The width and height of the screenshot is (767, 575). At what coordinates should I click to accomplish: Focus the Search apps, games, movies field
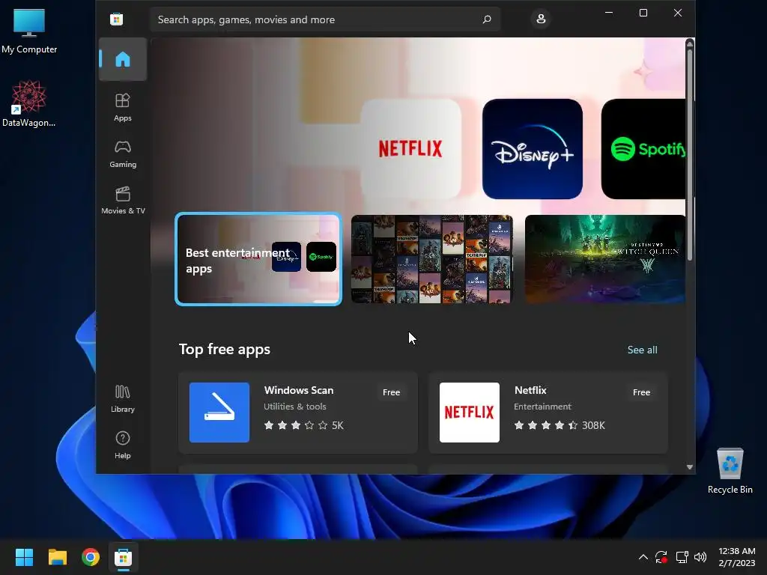coord(325,19)
